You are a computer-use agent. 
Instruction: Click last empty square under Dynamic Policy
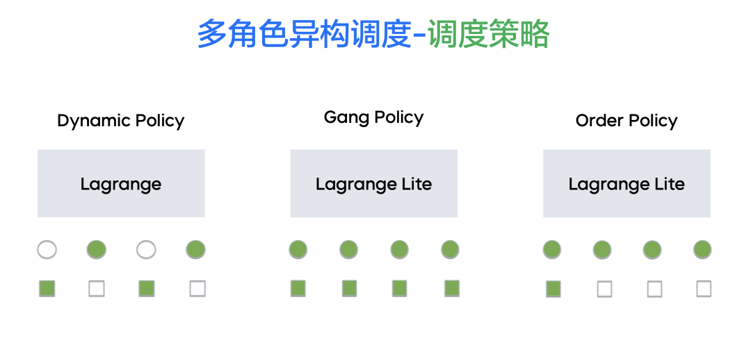point(197,289)
